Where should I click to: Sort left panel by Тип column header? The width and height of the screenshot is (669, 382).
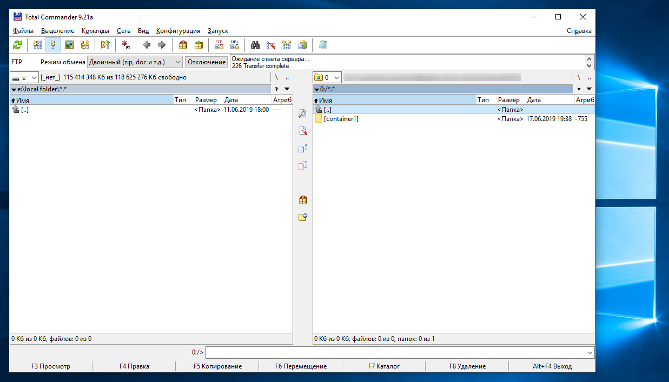(183, 100)
